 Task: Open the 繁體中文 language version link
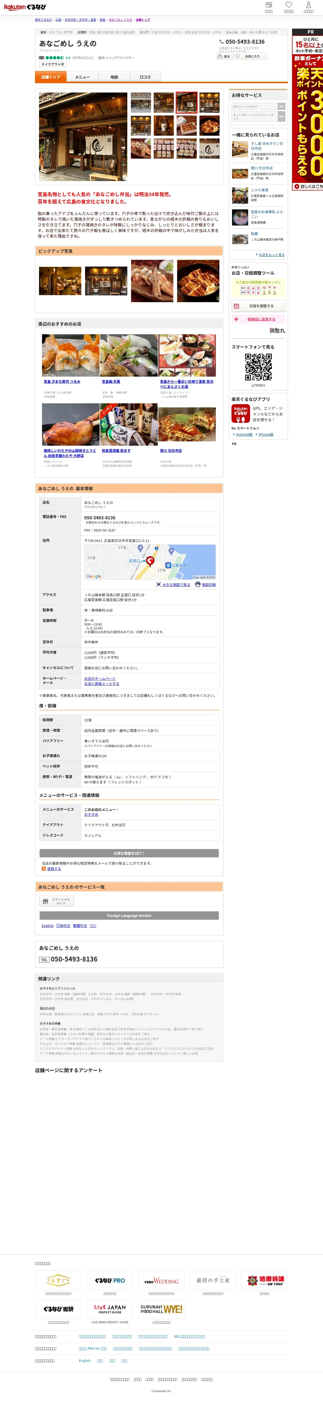pos(80,926)
